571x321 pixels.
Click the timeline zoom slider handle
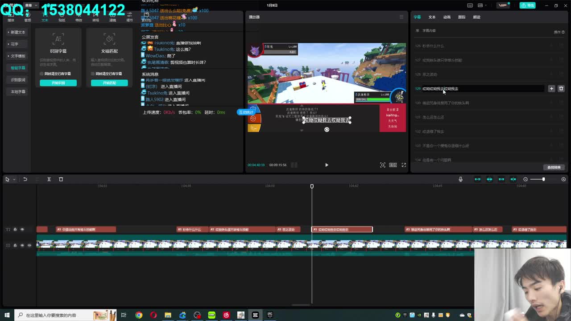pos(543,179)
